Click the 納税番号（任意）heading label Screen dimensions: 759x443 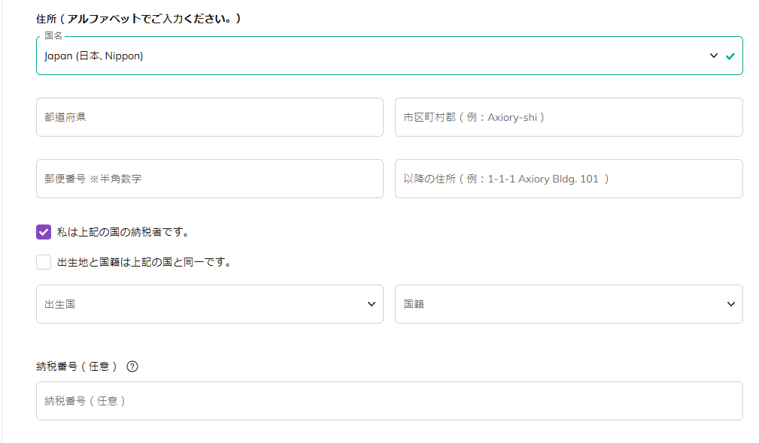(x=77, y=367)
